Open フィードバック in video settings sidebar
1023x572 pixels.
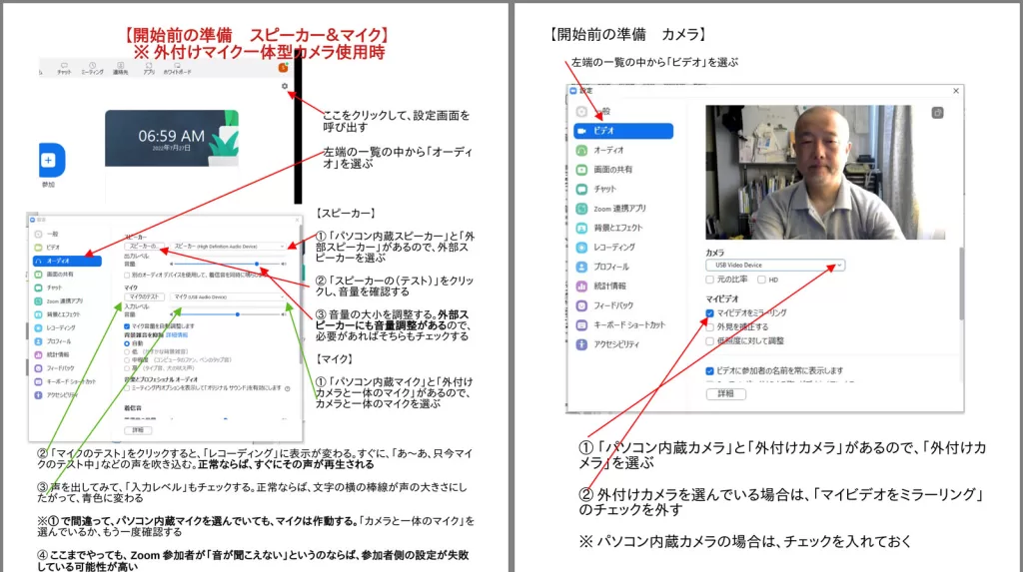click(604, 305)
